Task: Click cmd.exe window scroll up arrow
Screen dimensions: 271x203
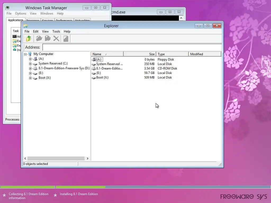Action: 181,18
